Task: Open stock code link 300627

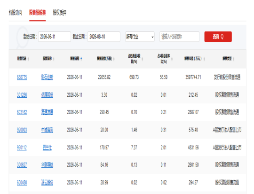Action: coord(22,165)
